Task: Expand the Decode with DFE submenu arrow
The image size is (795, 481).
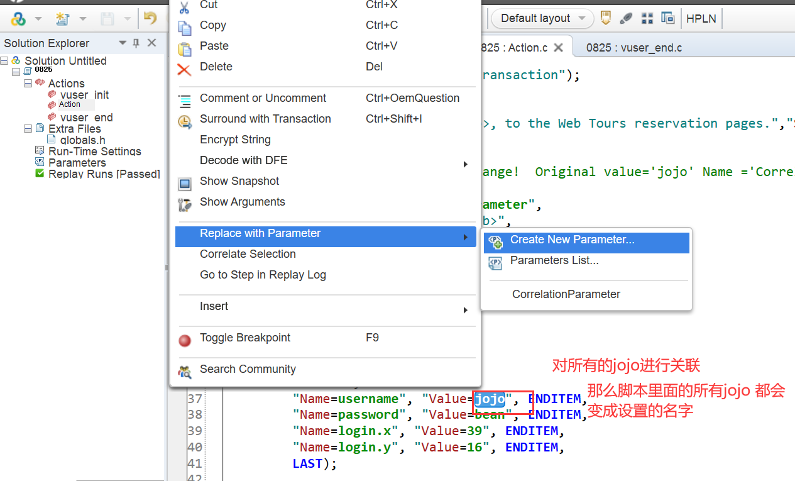Action: 466,164
